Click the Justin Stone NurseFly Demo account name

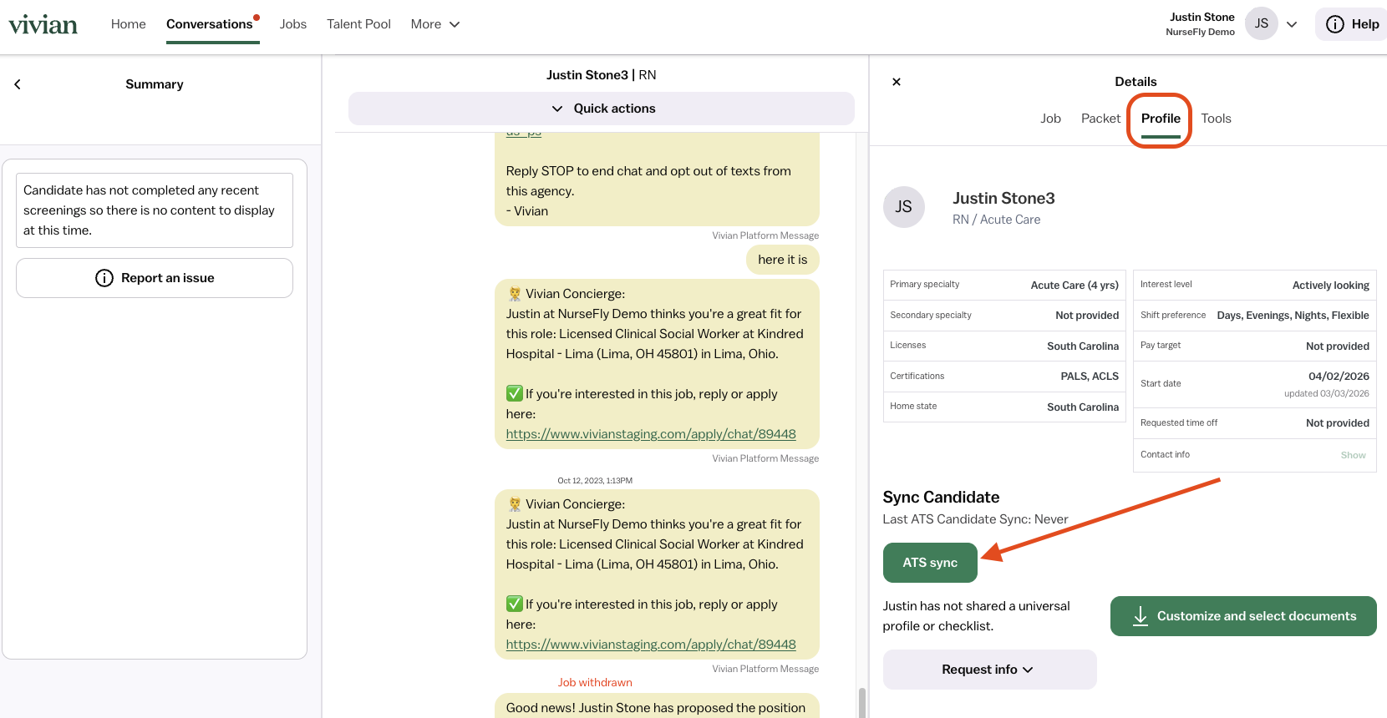coord(1200,24)
